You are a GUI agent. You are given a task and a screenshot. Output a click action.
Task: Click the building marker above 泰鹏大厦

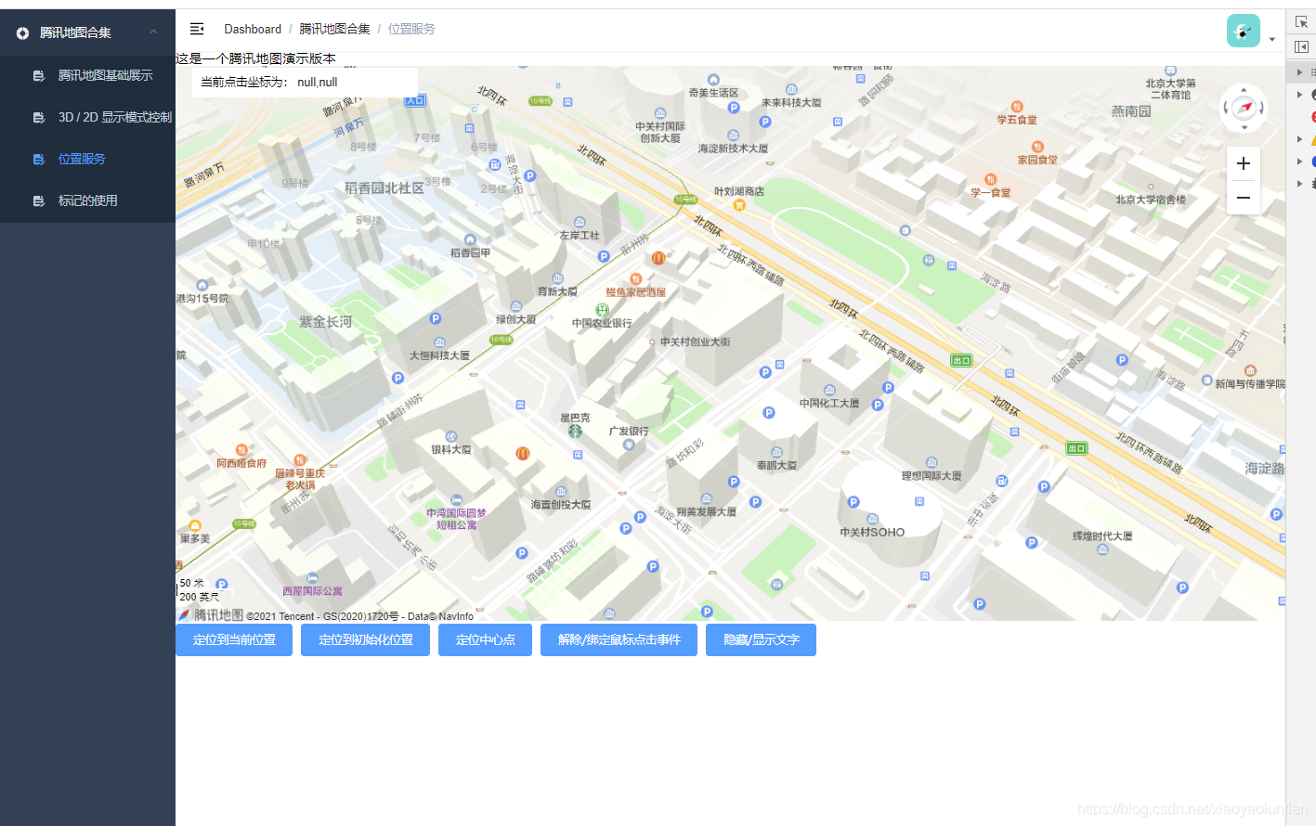point(777,452)
